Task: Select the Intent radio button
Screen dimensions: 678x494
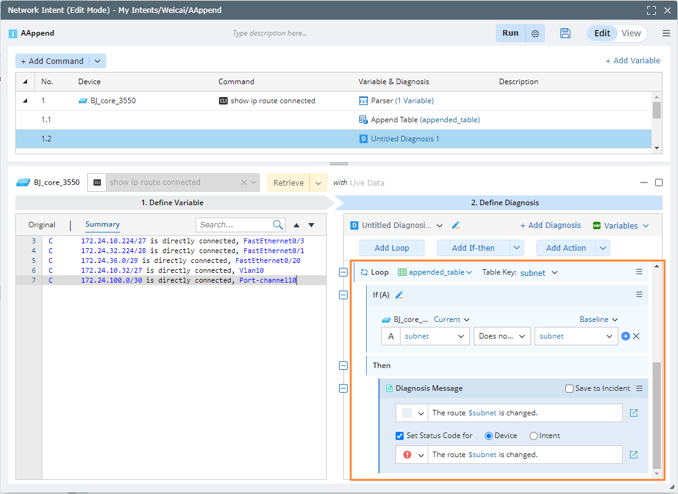Action: pos(533,436)
